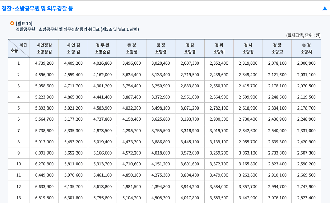Collapse the 경찰·소방공무원 section with the blue triangle
Viewport: 330px width, 203px height.
pyautogui.click(x=325, y=9)
